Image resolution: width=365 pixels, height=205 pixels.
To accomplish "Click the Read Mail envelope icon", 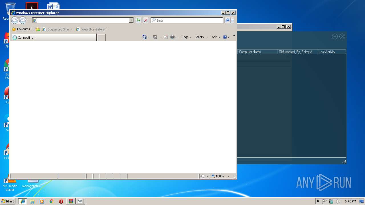I will 165,37.
